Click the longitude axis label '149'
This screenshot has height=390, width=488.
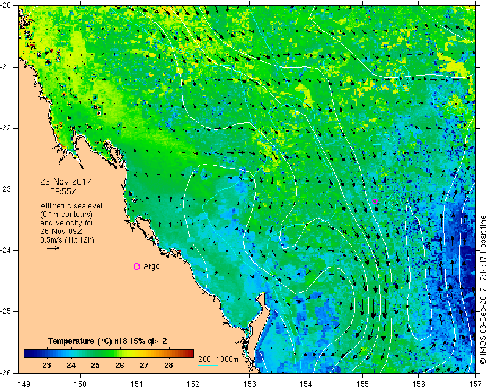[24, 385]
